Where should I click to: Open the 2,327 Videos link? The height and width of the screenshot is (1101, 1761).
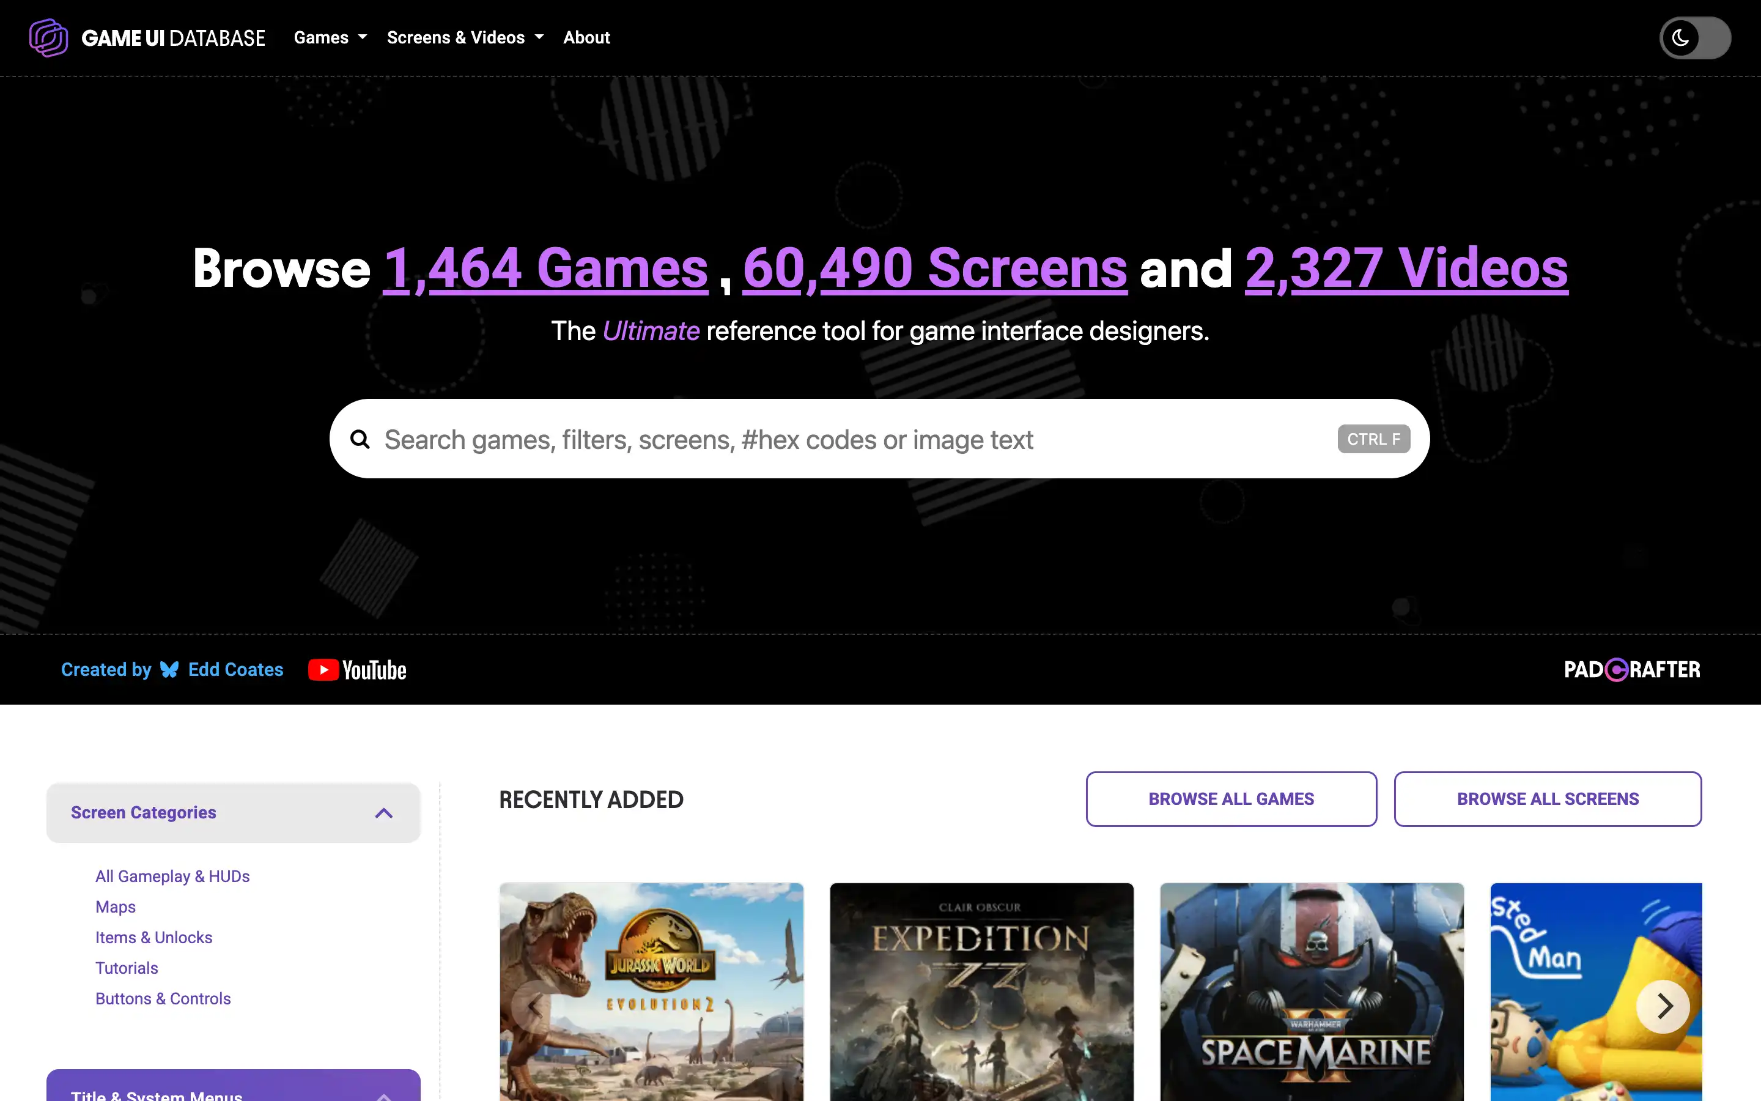[x=1406, y=268]
